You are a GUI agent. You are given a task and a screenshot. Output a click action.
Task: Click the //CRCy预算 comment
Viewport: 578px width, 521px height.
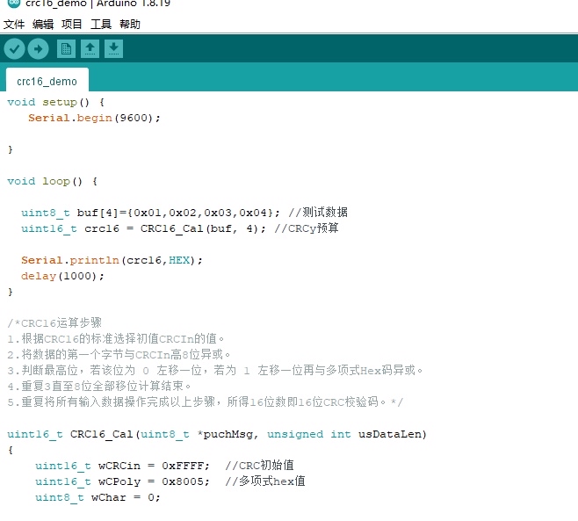307,228
